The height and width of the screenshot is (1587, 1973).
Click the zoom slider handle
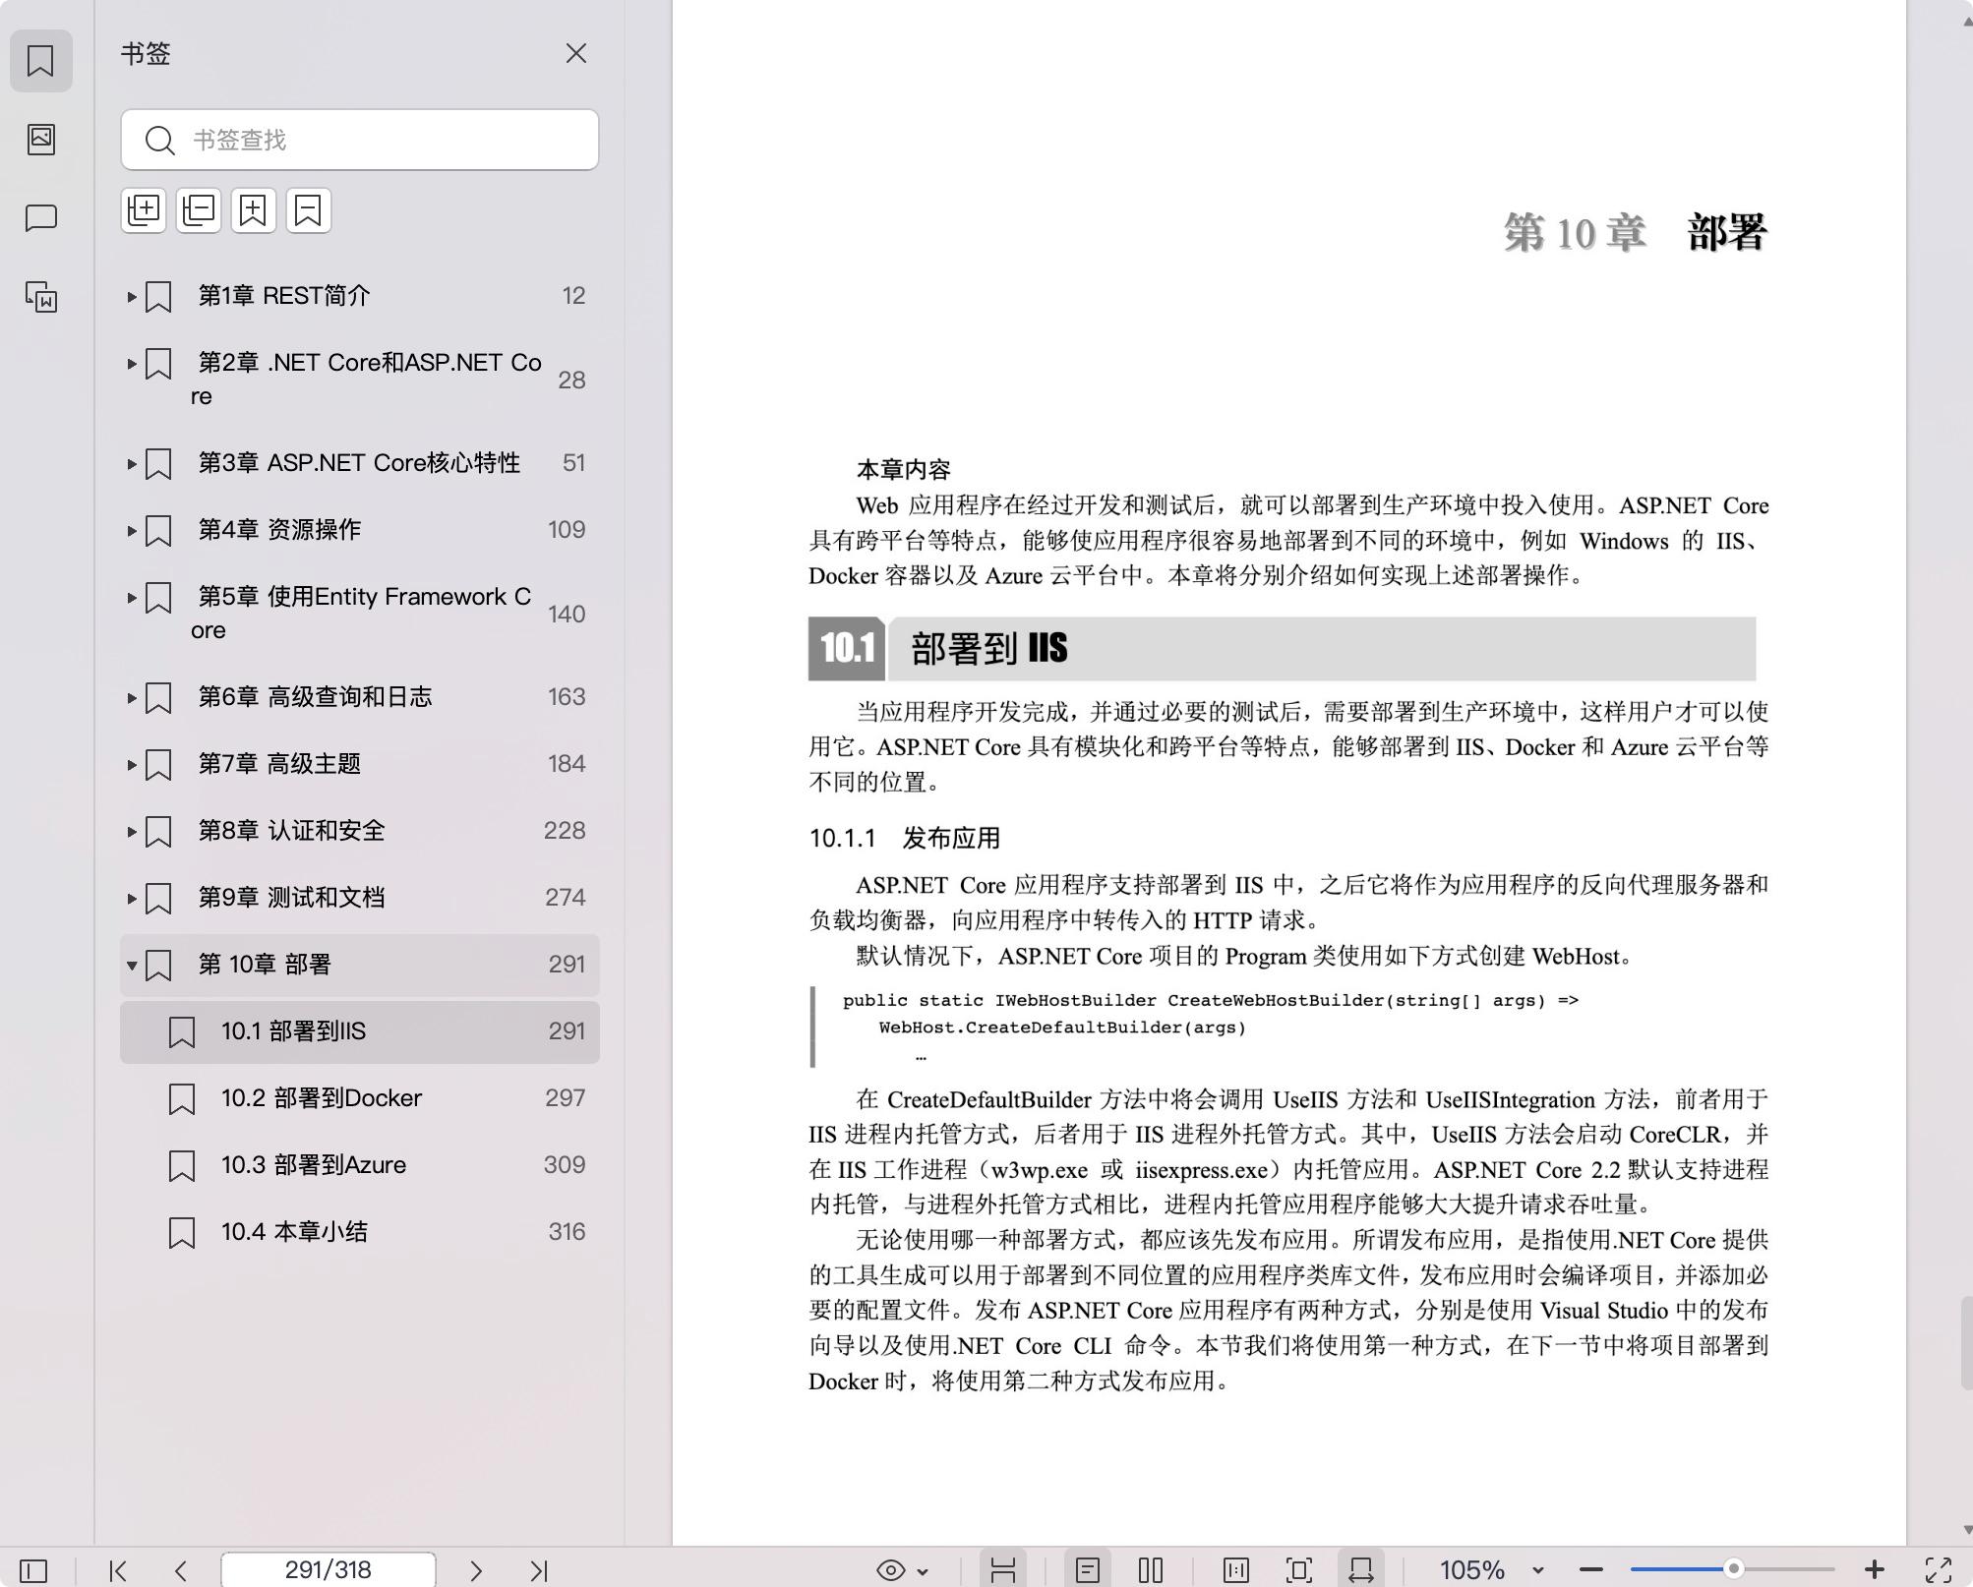[x=1734, y=1569]
